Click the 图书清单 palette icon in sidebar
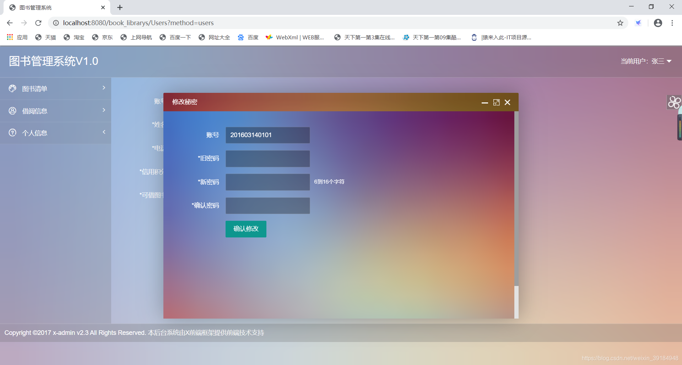Image resolution: width=682 pixels, height=365 pixels. (x=12, y=88)
